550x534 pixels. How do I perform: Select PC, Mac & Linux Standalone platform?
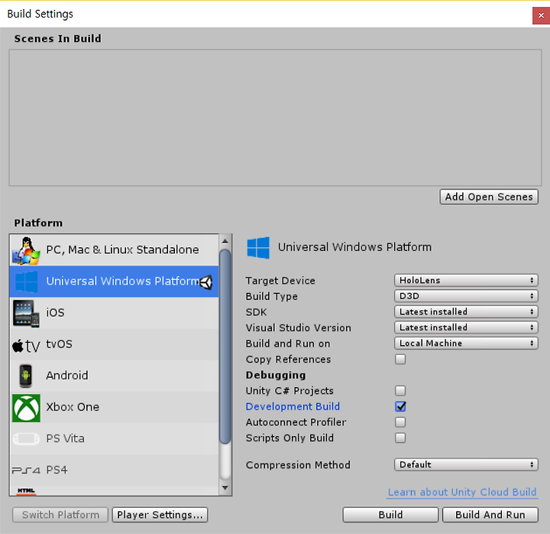coord(115,249)
